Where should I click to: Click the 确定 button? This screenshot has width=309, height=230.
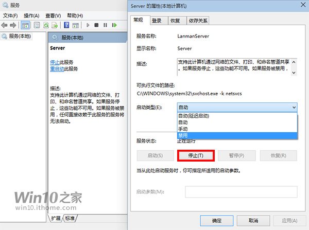point(217,221)
